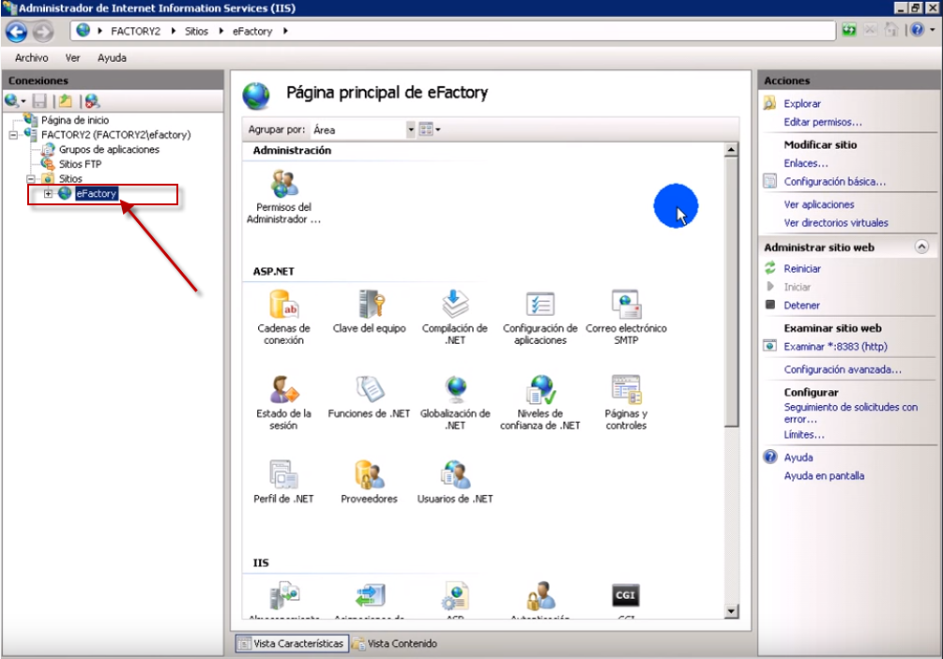The height and width of the screenshot is (659, 943).
Task: Open Correo electrónico SMTP icon
Action: (x=626, y=306)
